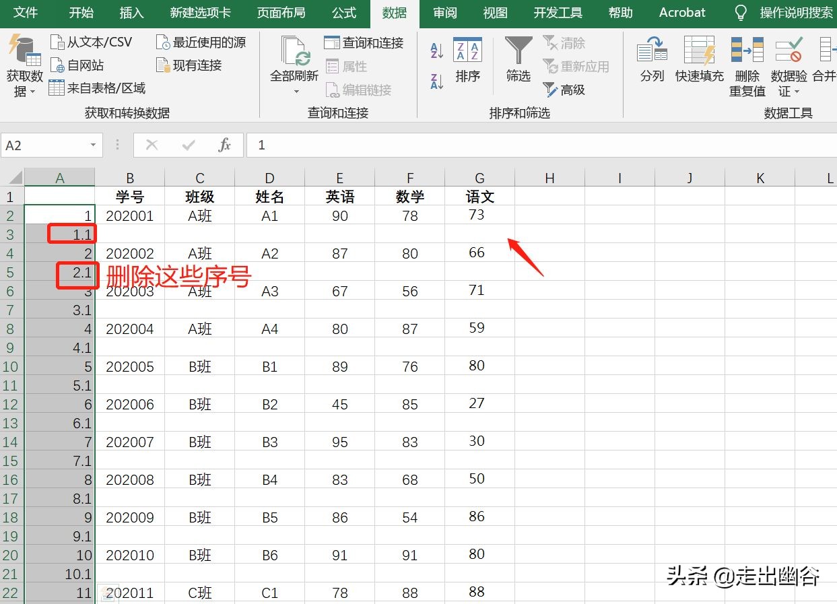Run 快速填充 (Flash Fill)
Screen dimensions: 837x604
[x=700, y=60]
